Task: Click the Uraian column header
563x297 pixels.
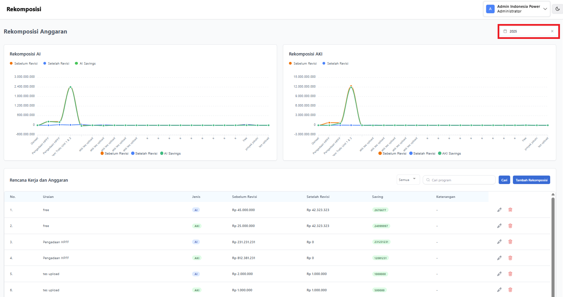Action: (x=48, y=197)
